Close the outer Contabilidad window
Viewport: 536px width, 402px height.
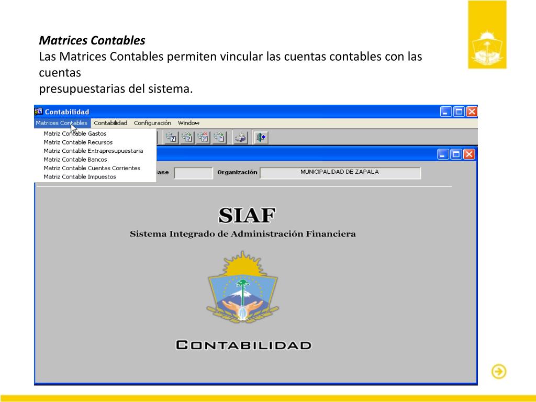point(472,111)
